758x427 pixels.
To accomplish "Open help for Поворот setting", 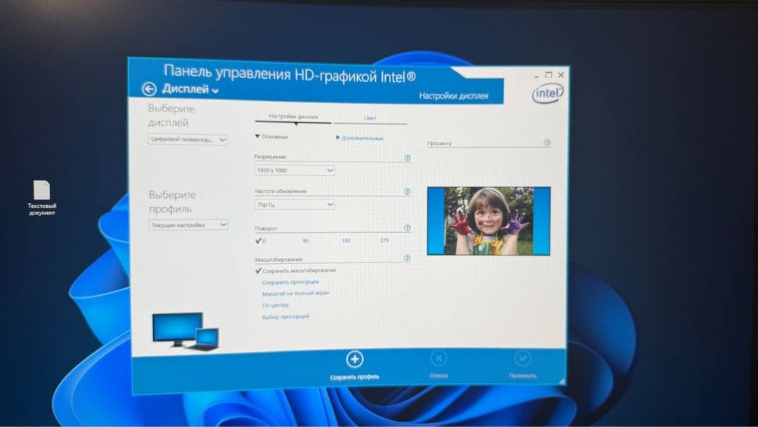I will (x=407, y=228).
